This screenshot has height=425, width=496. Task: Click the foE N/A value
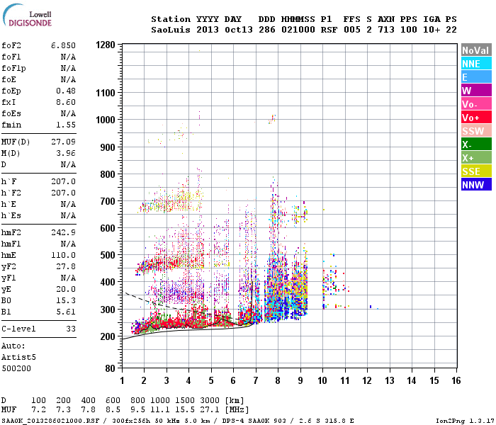pyautogui.click(x=68, y=79)
